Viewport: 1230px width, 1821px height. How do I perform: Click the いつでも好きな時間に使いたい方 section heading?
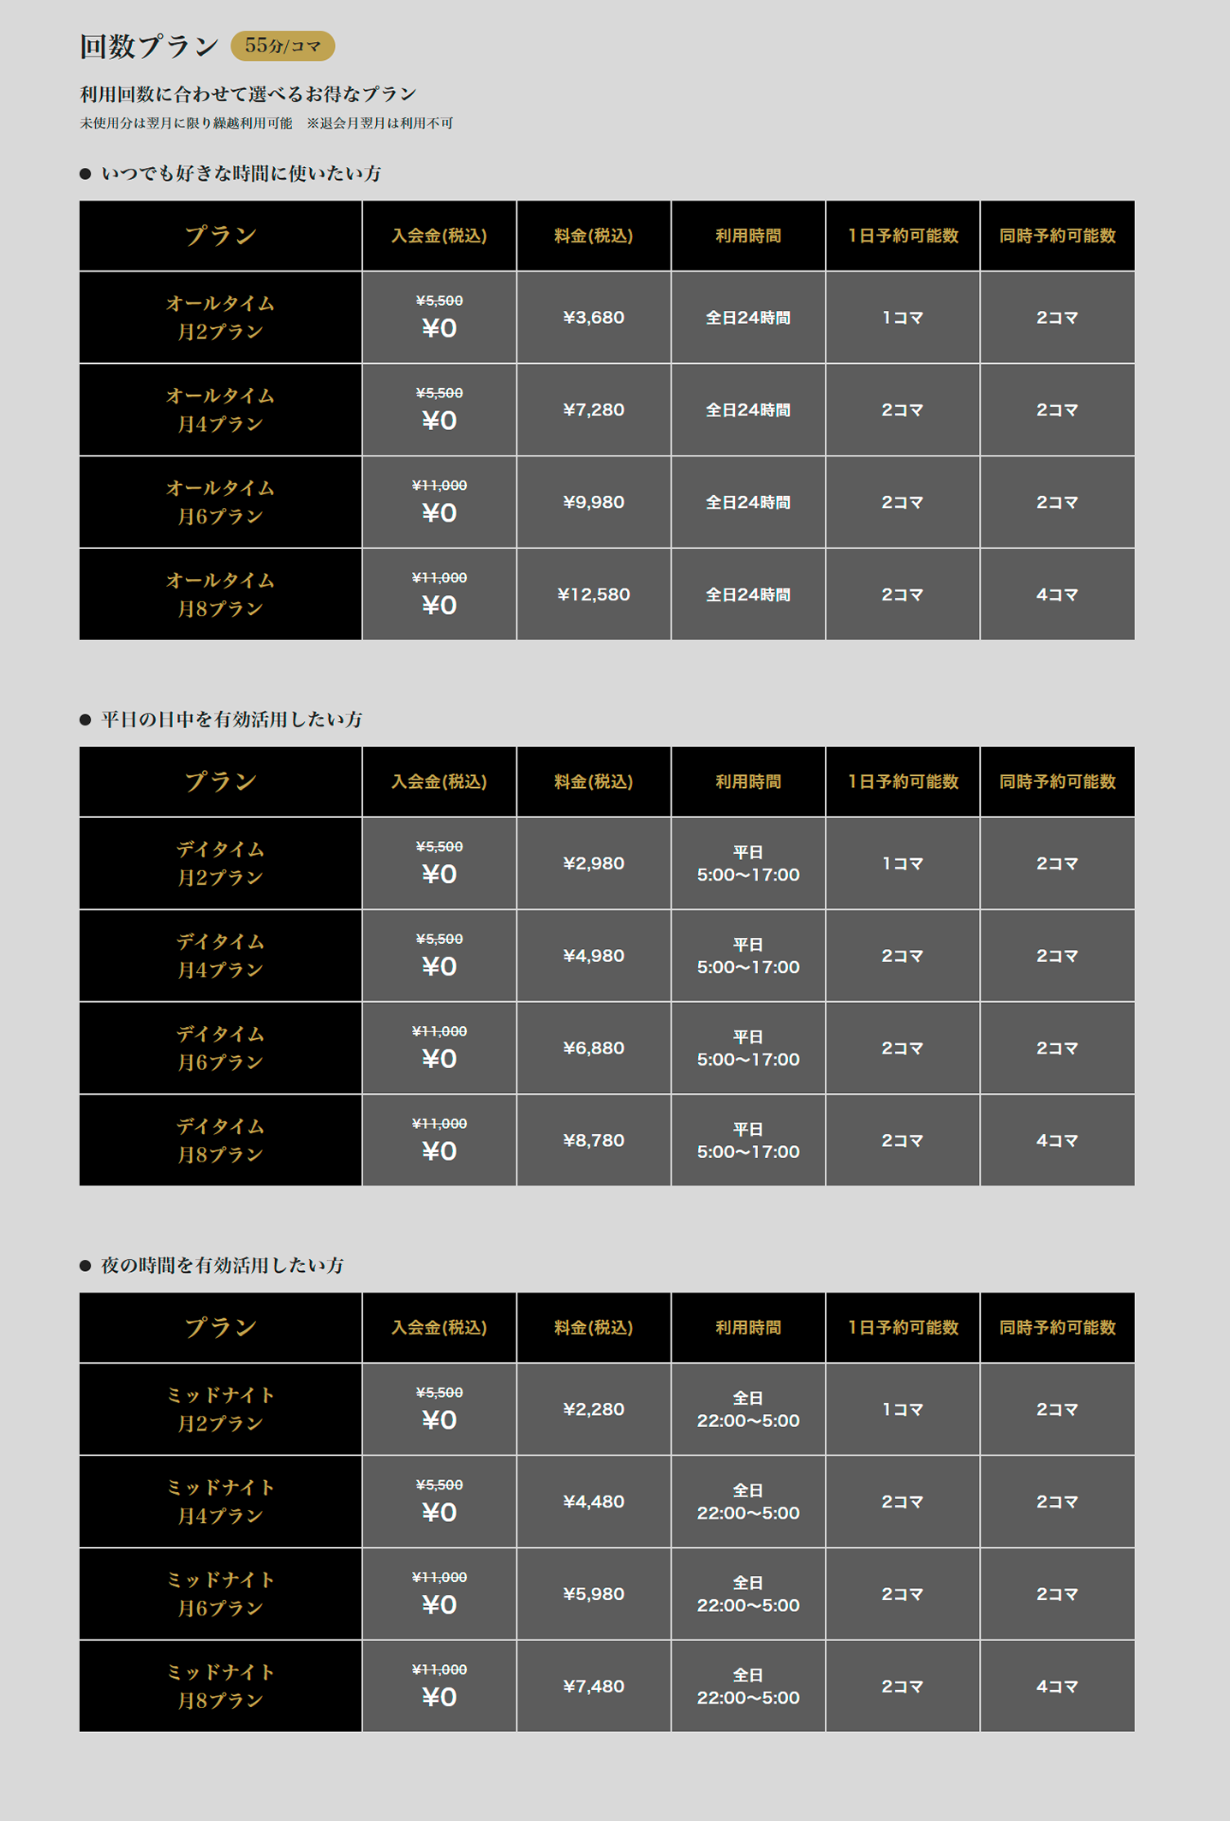241,174
